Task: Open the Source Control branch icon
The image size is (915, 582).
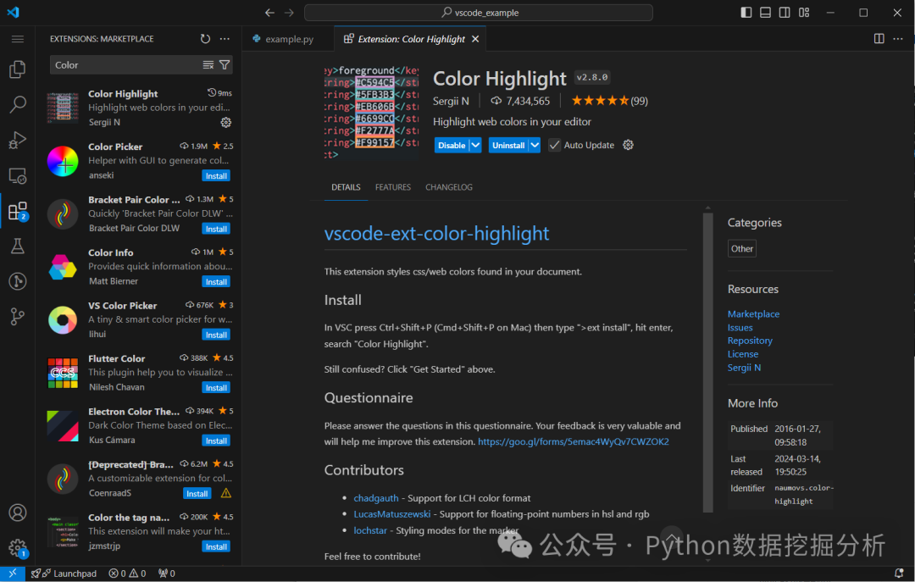Action: pos(18,317)
